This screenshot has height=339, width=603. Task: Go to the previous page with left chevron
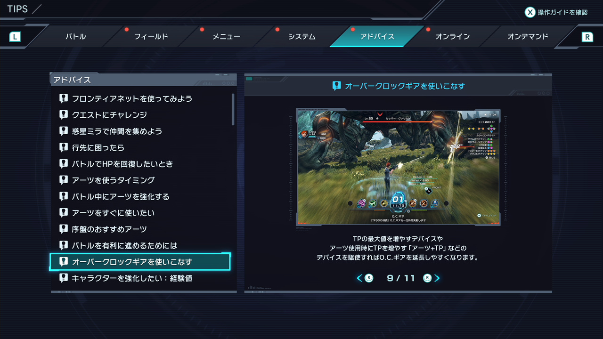coord(359,278)
